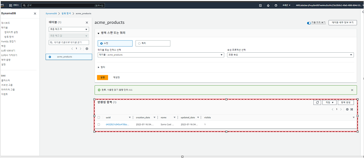This screenshot has width=364, height=158.
Task: Open the CloudShell icon in top bar
Action: click(261, 5)
